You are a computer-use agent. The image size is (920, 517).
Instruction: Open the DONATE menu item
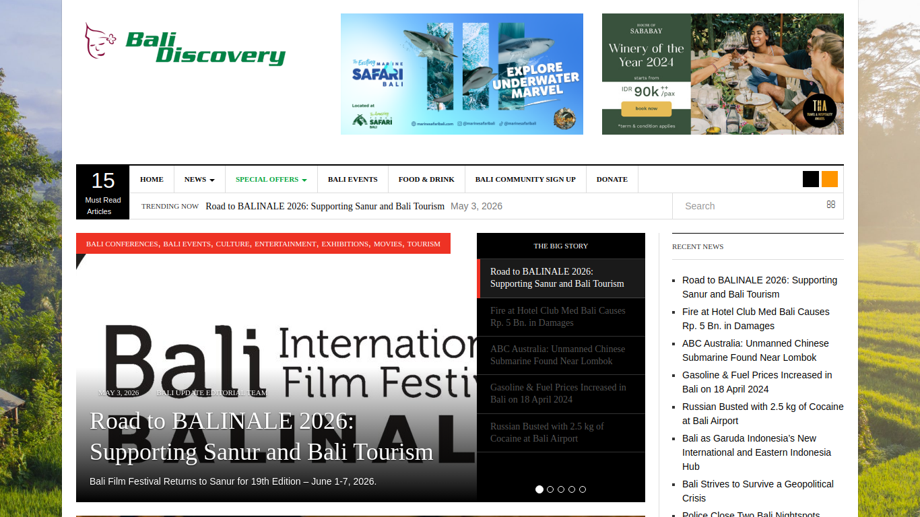pos(612,180)
